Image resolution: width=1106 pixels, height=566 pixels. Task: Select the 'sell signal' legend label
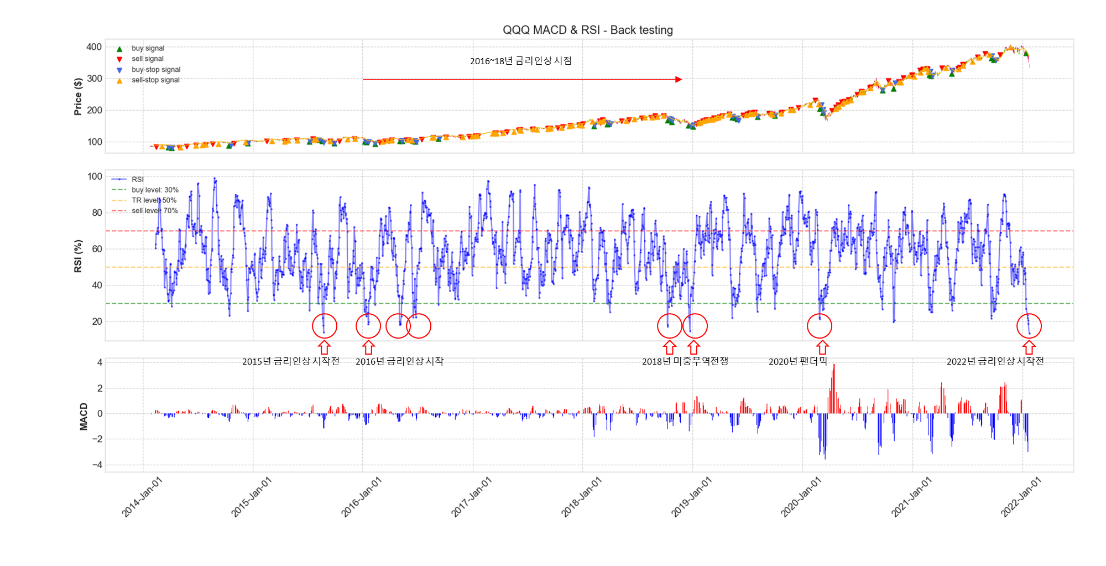click(148, 59)
